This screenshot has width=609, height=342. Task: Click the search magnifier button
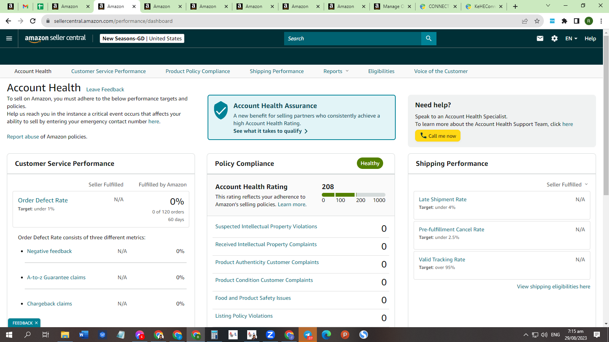[x=428, y=38]
